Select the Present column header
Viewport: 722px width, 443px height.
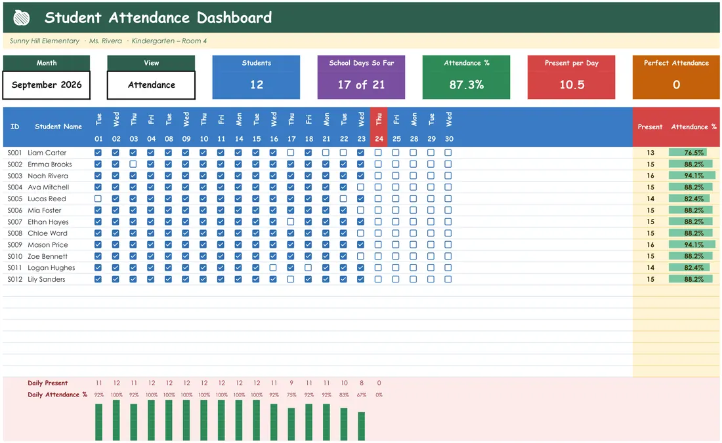click(x=650, y=126)
